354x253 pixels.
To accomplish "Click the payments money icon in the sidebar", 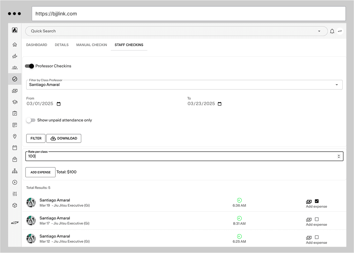I will (14, 90).
